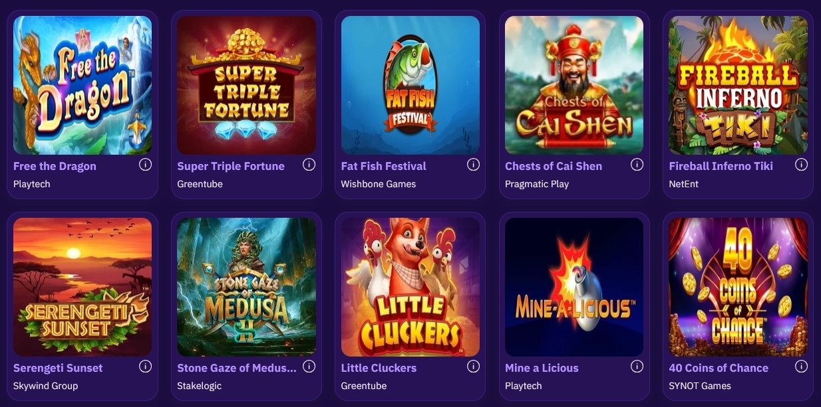Launch Fat Fish Festival from its thumbnail
Screen dimensions: 821x407
[x=410, y=85]
